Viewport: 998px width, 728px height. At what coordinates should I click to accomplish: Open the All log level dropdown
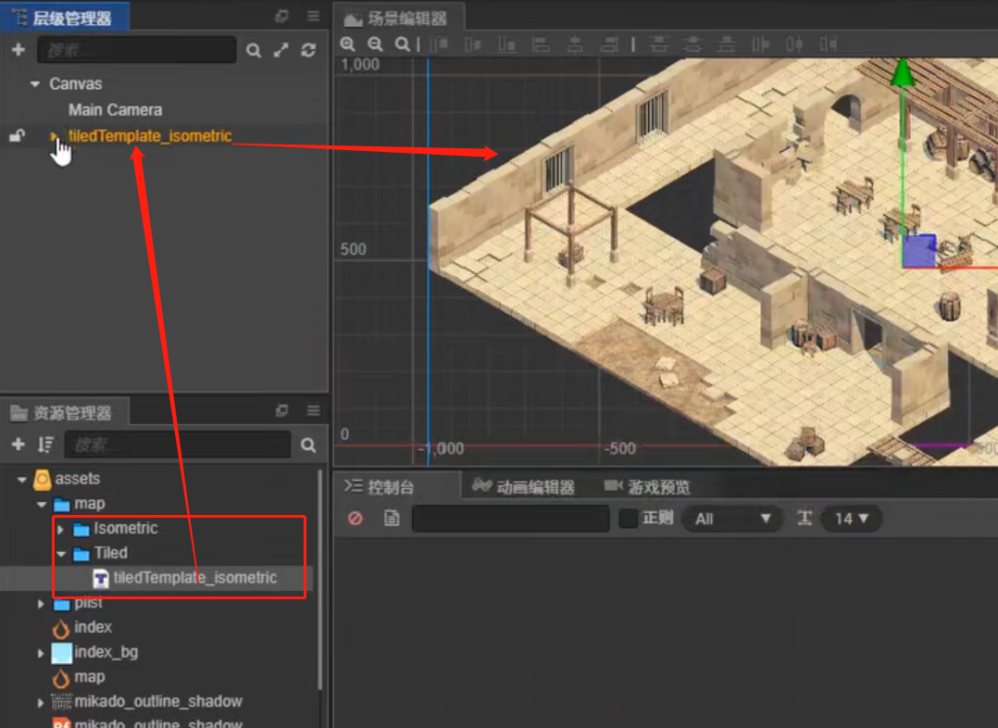pyautogui.click(x=731, y=519)
